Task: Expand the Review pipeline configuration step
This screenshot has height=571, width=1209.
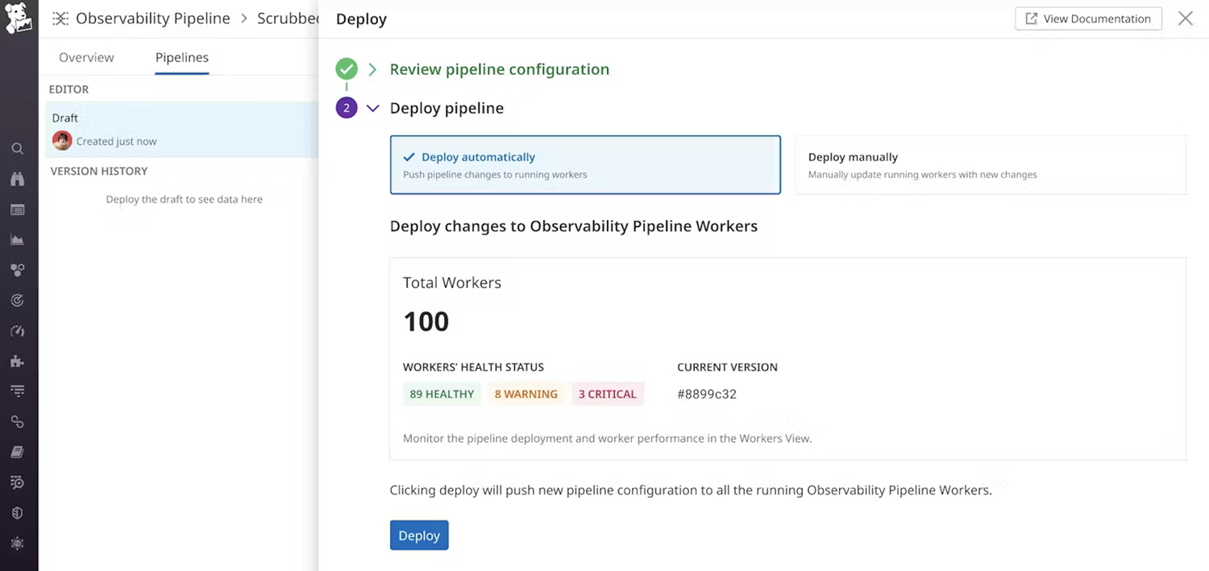Action: click(x=372, y=69)
